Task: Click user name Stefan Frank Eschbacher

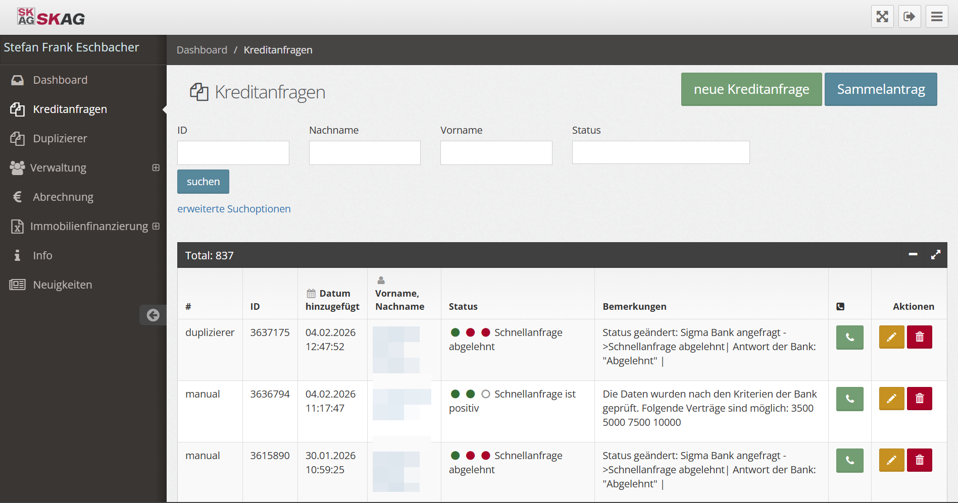Action: pos(71,47)
